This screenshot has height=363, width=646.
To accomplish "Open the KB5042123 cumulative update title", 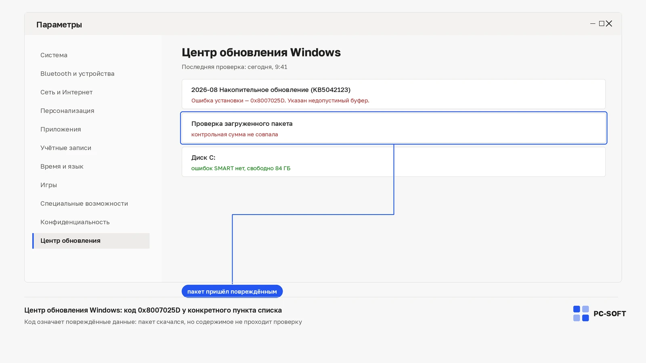I will (x=271, y=90).
